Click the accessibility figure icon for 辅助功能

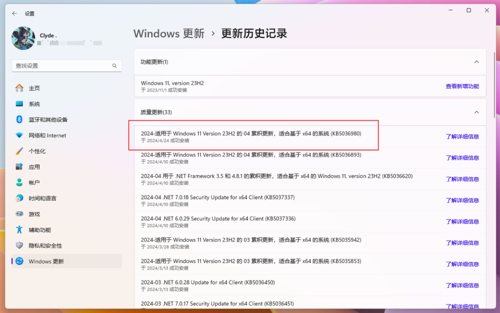[19, 229]
